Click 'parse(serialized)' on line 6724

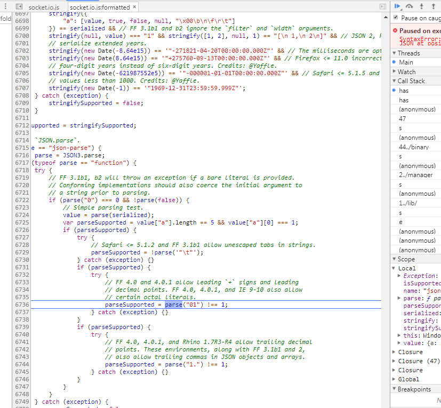[x=121, y=215]
